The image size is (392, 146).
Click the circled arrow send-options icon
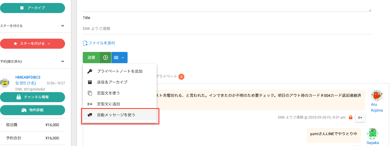106,57
